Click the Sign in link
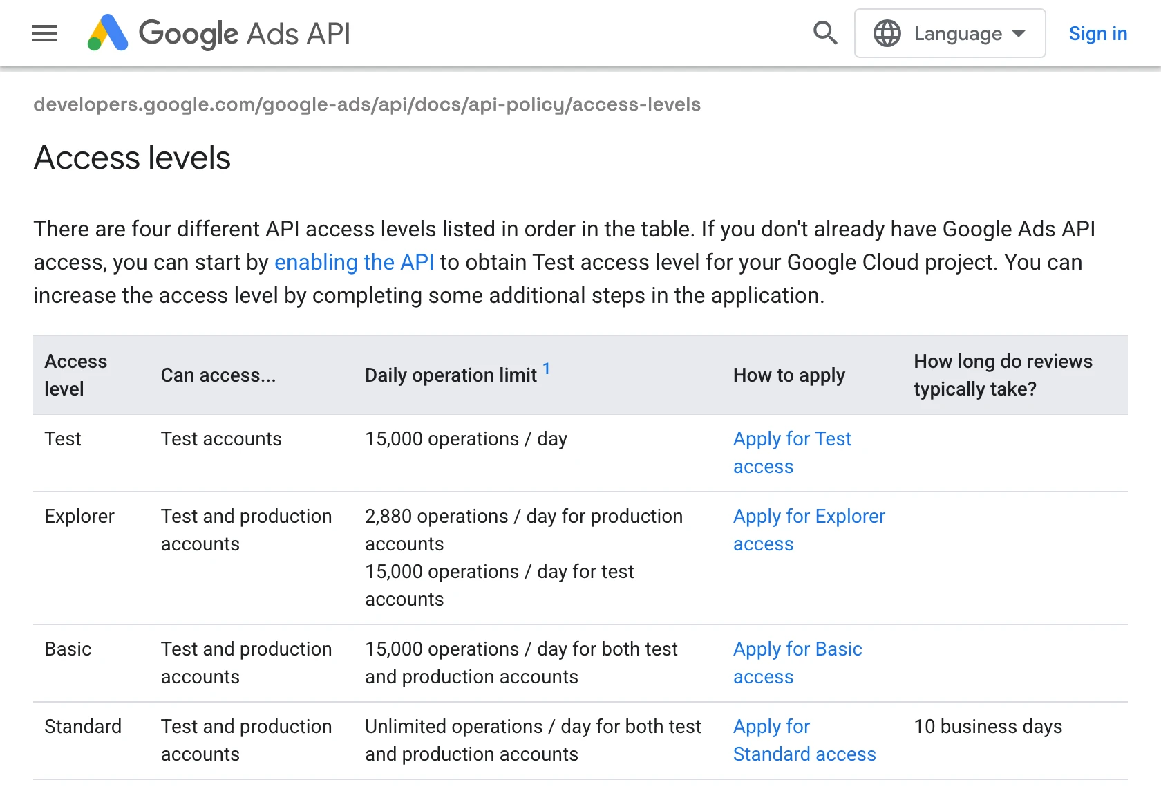The height and width of the screenshot is (798, 1161). tap(1097, 33)
